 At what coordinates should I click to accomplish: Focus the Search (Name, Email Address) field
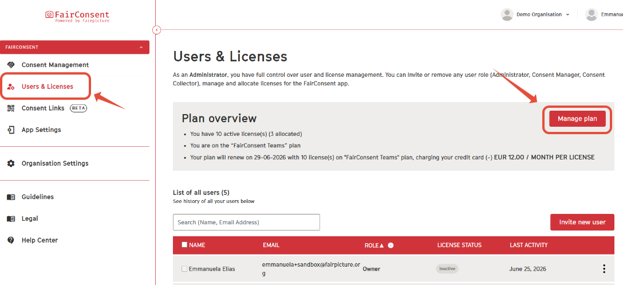(x=246, y=222)
